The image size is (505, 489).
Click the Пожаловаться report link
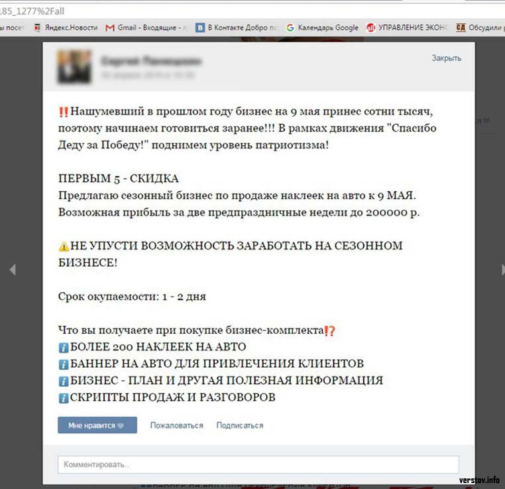(x=176, y=425)
